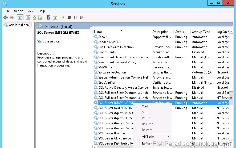Viewport: 236px width, 148px height.
Task: Click the Forward arrow toolbar icon
Action: pos(12,18)
